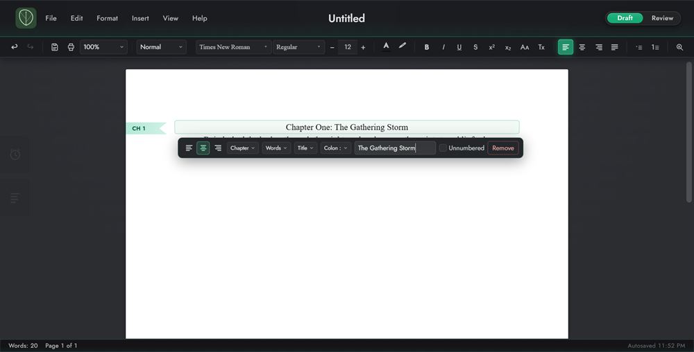
Task: Switch to Draft mode
Action: [625, 18]
